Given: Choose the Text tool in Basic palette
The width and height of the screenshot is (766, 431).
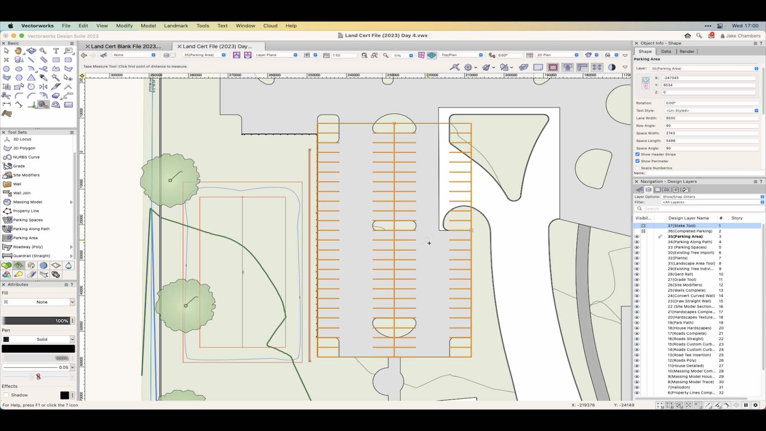Looking at the screenshot, I should (56, 51).
